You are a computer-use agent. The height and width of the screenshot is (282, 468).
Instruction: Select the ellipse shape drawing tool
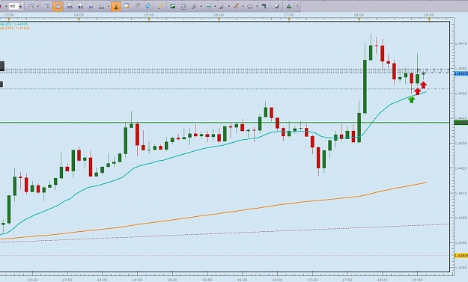pyautogui.click(x=250, y=6)
